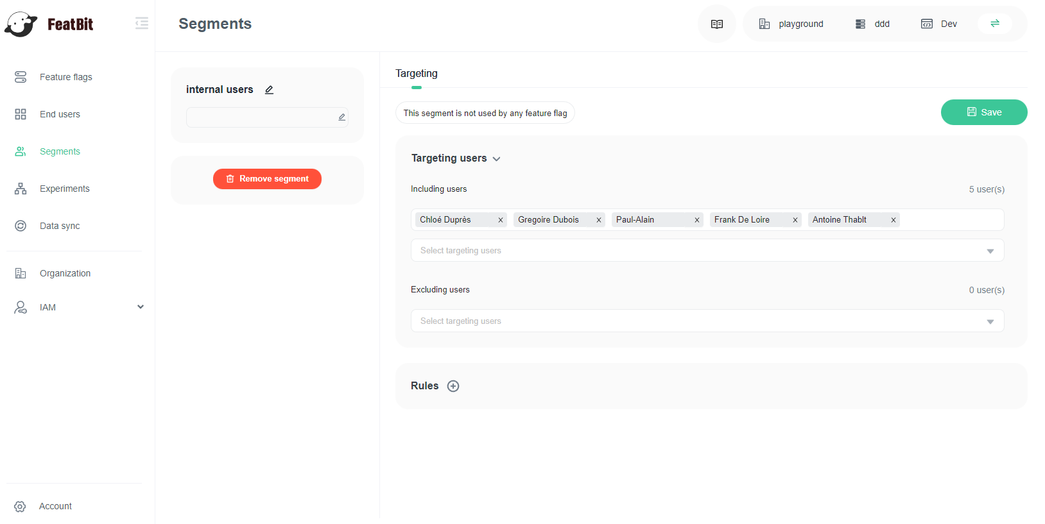
Task: Open the Excluding users select dropdown
Action: (707, 321)
